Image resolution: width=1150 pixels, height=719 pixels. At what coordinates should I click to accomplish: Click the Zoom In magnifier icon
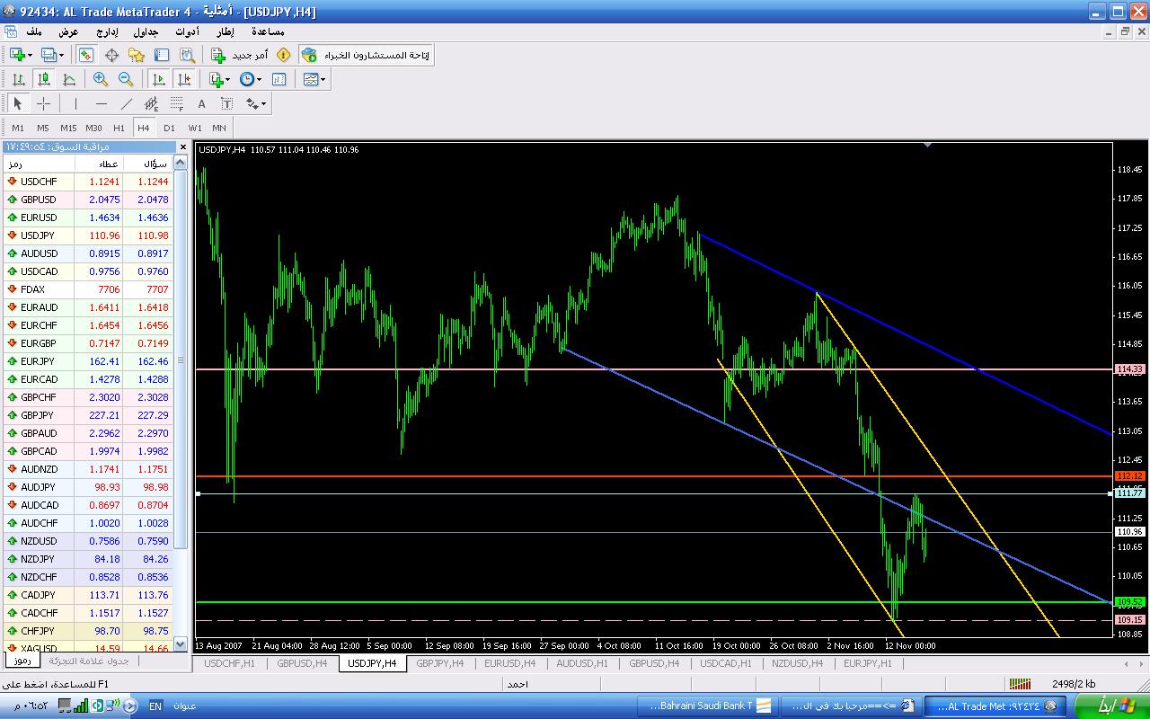[101, 79]
